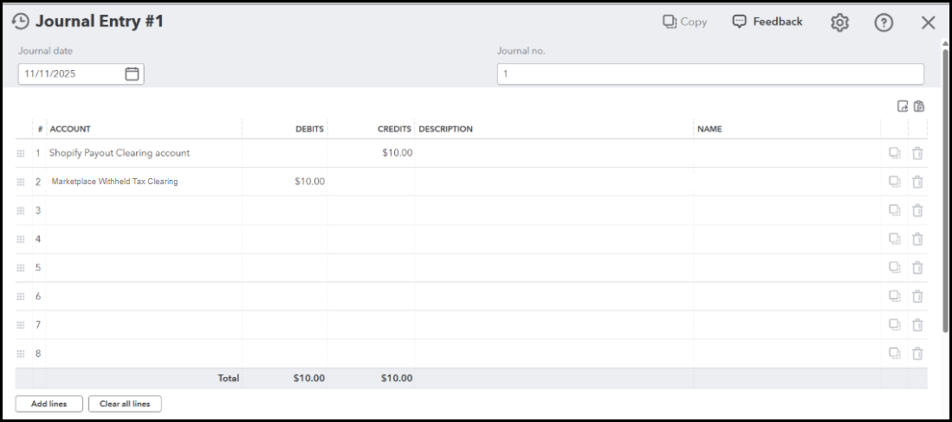This screenshot has height=422, width=952.
Task: Click the edit icon above the NAME column
Action: pos(902,106)
